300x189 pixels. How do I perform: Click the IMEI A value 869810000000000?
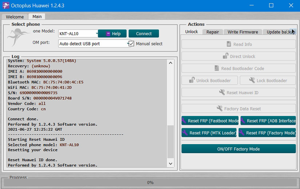point(44,71)
